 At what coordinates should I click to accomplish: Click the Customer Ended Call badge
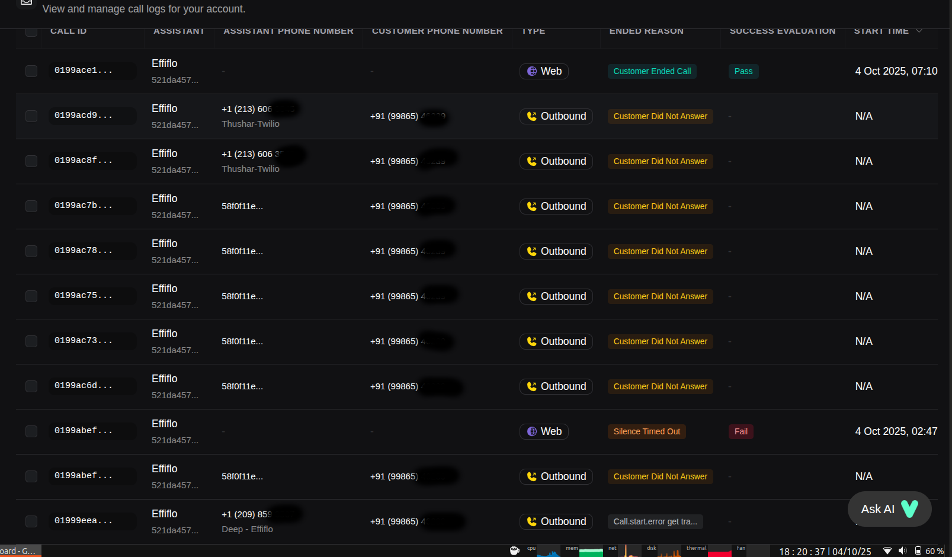652,71
